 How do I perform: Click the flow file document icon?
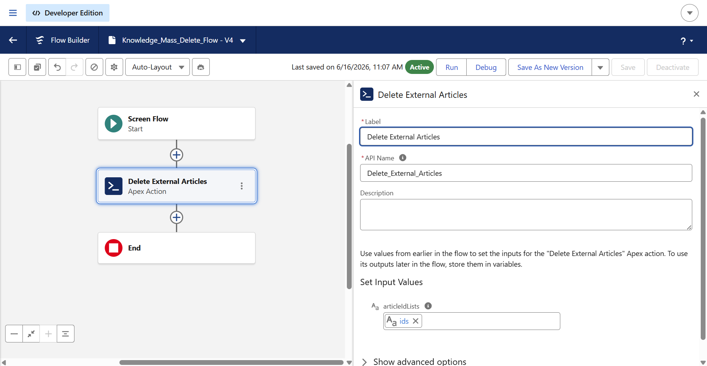pyautogui.click(x=112, y=40)
